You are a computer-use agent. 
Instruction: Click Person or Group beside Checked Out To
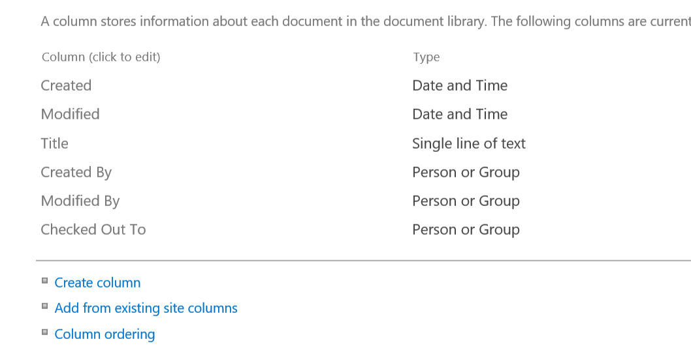[x=466, y=229]
